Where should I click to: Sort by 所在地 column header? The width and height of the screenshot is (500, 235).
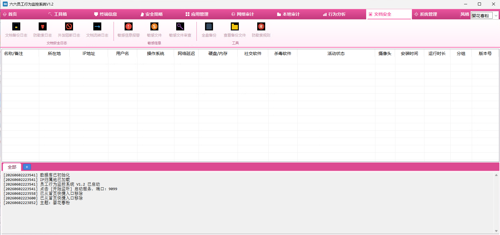54,53
